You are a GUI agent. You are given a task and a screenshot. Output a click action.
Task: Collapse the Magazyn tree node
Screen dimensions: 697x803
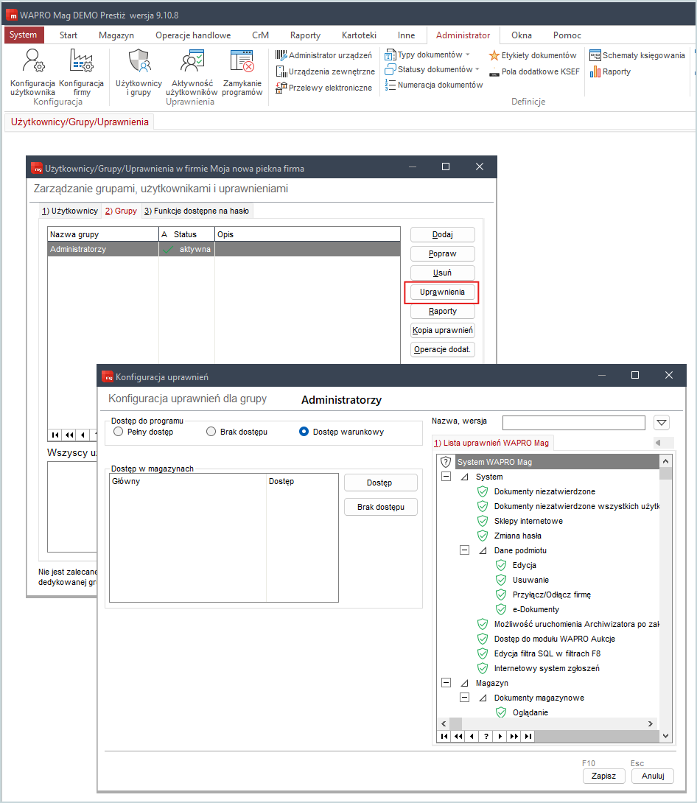(x=446, y=683)
